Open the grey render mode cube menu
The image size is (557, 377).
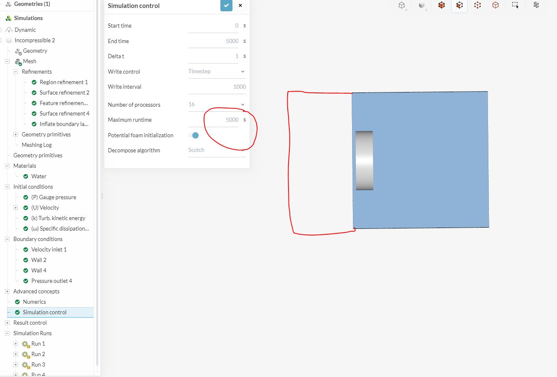click(x=422, y=5)
